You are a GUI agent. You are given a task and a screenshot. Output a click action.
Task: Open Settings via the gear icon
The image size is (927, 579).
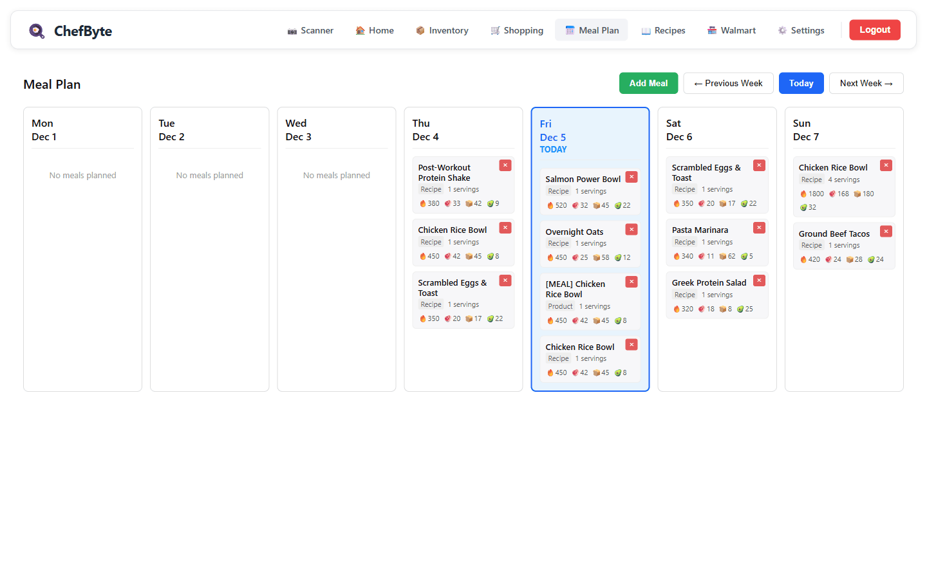[x=782, y=30]
